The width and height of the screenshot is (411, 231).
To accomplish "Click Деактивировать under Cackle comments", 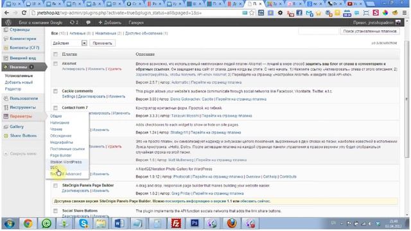I will click(x=91, y=96).
